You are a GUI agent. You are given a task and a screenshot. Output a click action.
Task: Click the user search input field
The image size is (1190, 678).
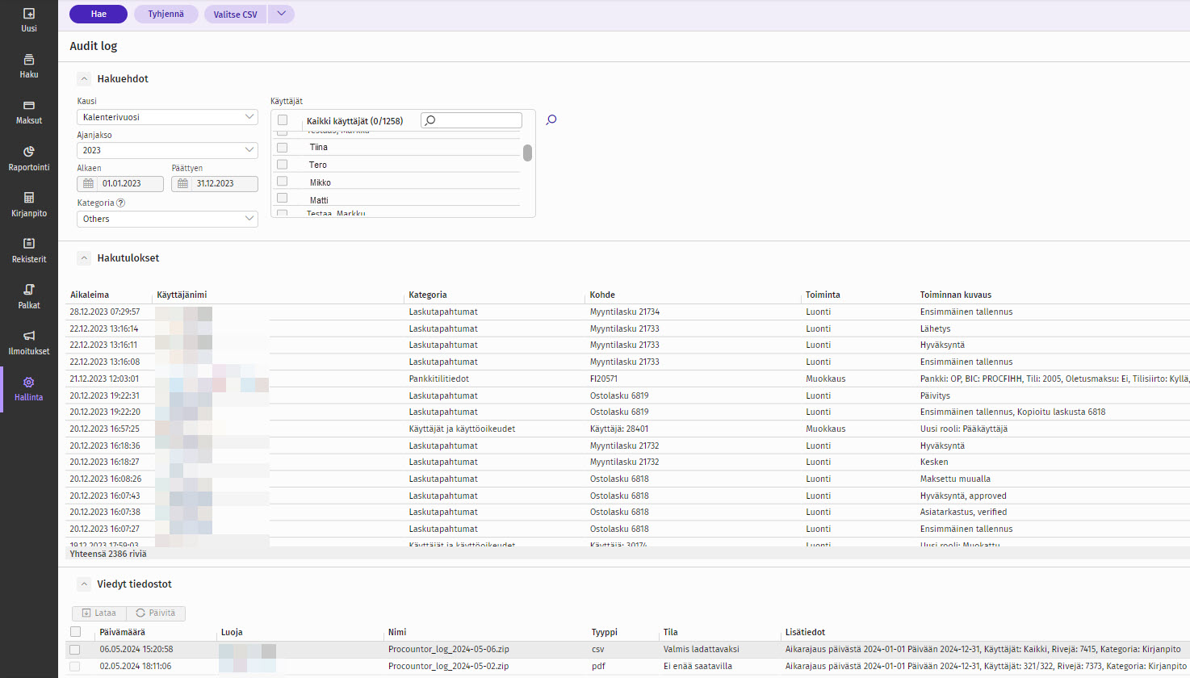[471, 120]
